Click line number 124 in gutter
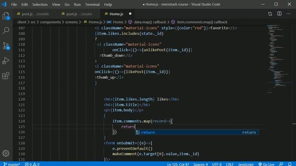This screenshot has width=296, height=166. pyautogui.click(x=22, y=121)
